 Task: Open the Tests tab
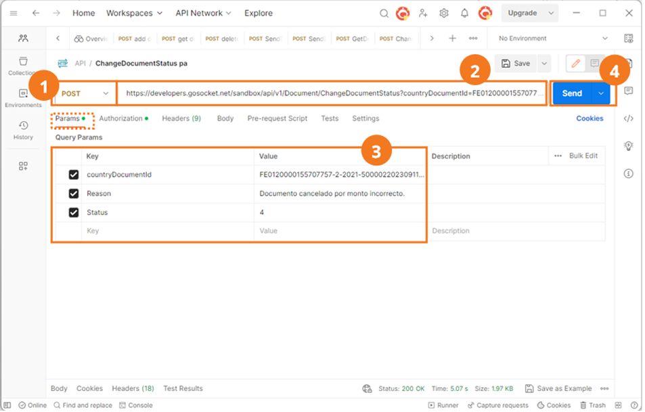[x=330, y=119]
